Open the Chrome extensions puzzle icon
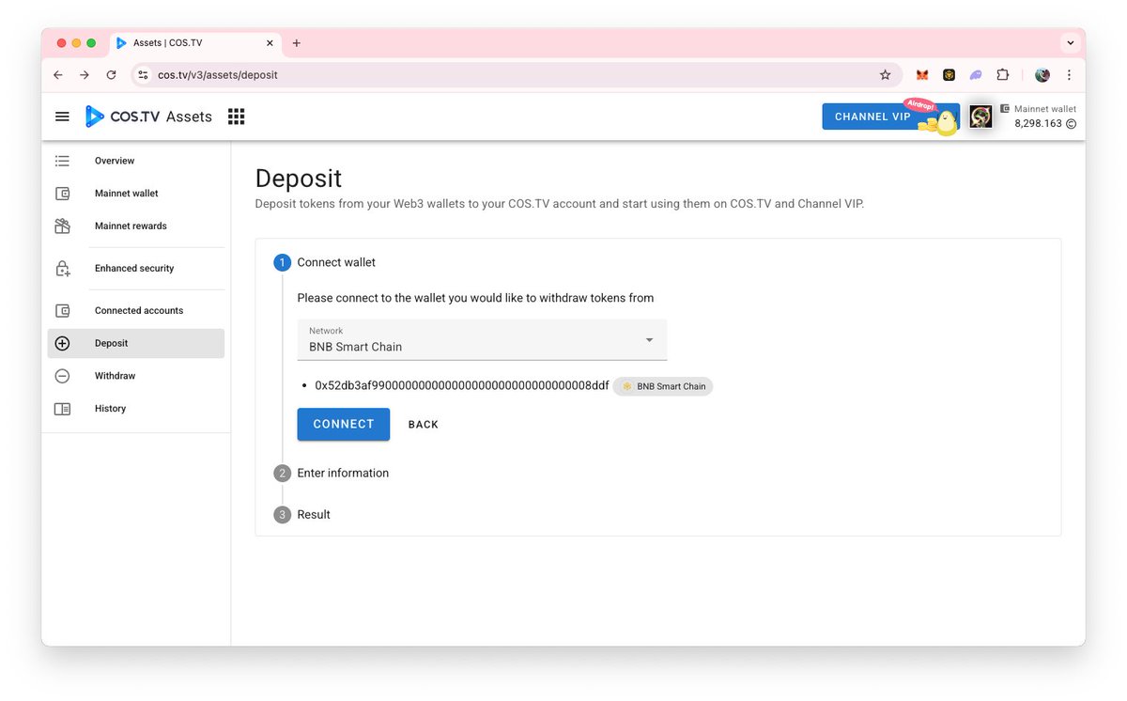 (x=1003, y=75)
